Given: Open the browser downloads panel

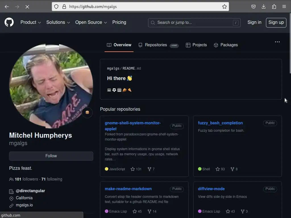Looking at the screenshot, I should coord(263,7).
